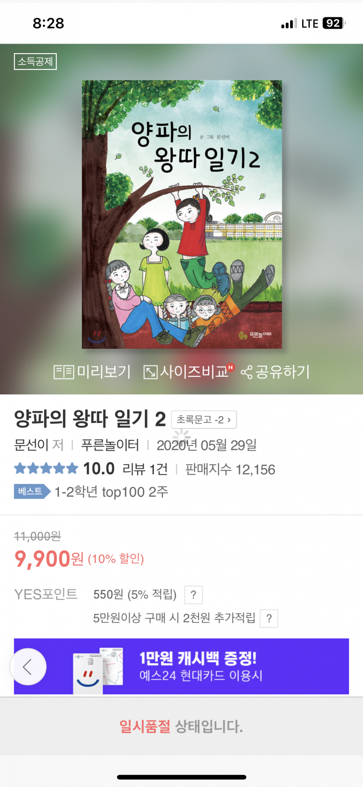The width and height of the screenshot is (363, 787).
Task: Open the 미리보기 book preview
Action: [x=92, y=372]
